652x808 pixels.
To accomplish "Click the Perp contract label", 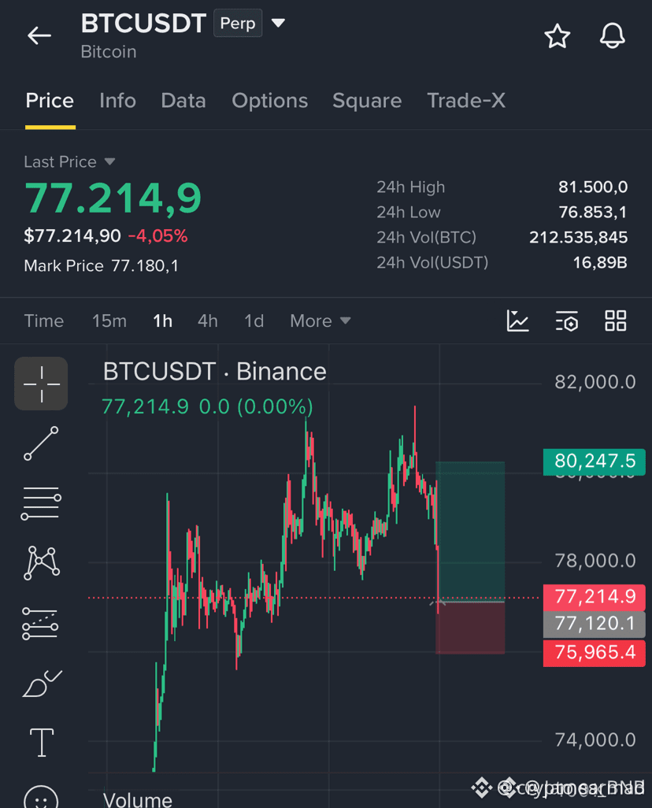I will [x=238, y=23].
